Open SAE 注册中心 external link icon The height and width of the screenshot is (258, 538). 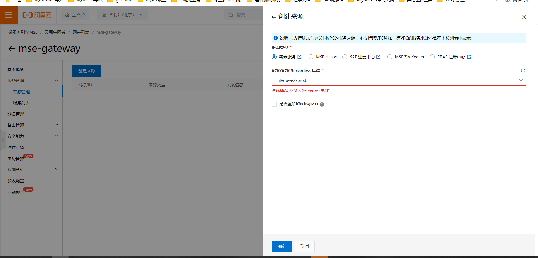pyautogui.click(x=378, y=57)
